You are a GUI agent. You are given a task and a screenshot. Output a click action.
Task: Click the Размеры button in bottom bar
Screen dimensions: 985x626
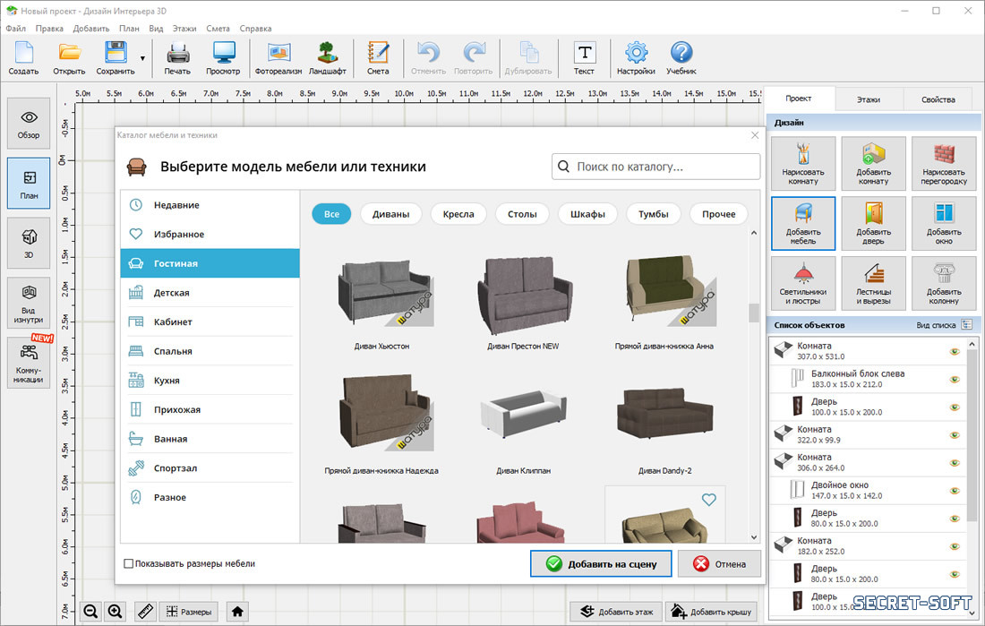pyautogui.click(x=188, y=612)
